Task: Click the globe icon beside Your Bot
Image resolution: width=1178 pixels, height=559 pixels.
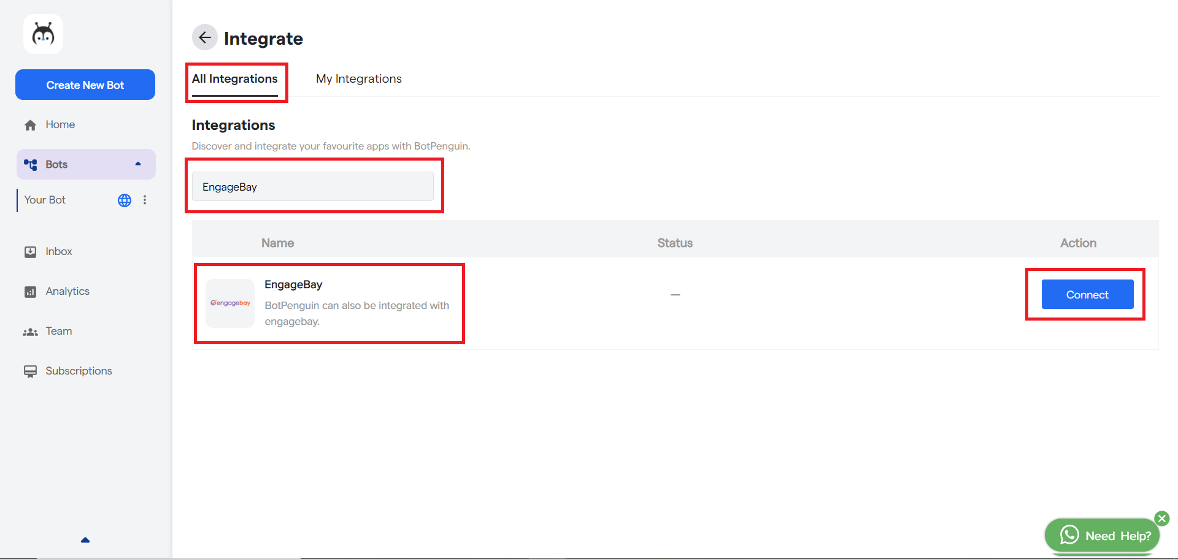Action: pyautogui.click(x=125, y=200)
